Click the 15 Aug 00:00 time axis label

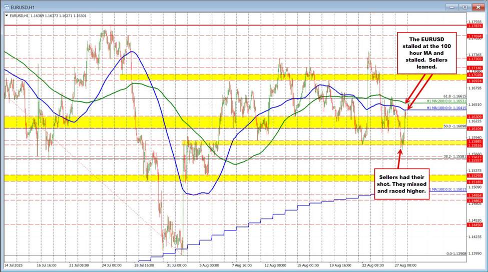click(308, 265)
